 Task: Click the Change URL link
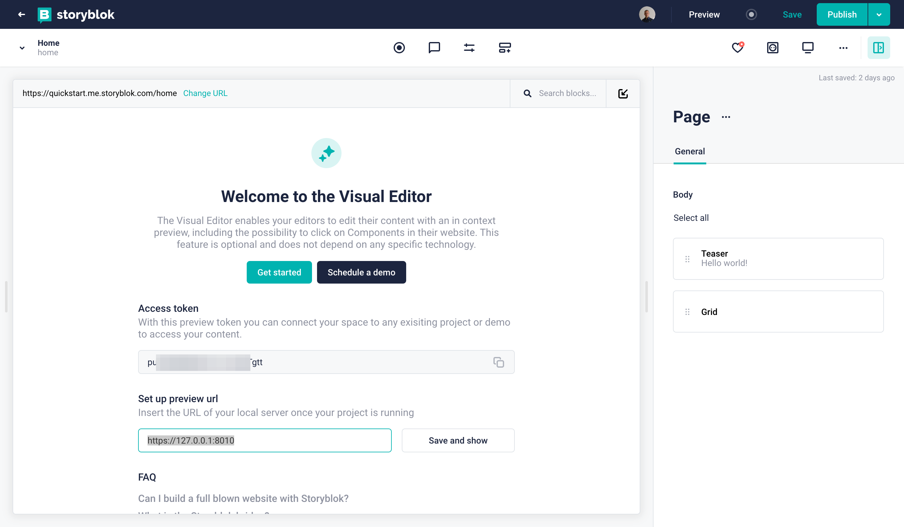coord(205,93)
